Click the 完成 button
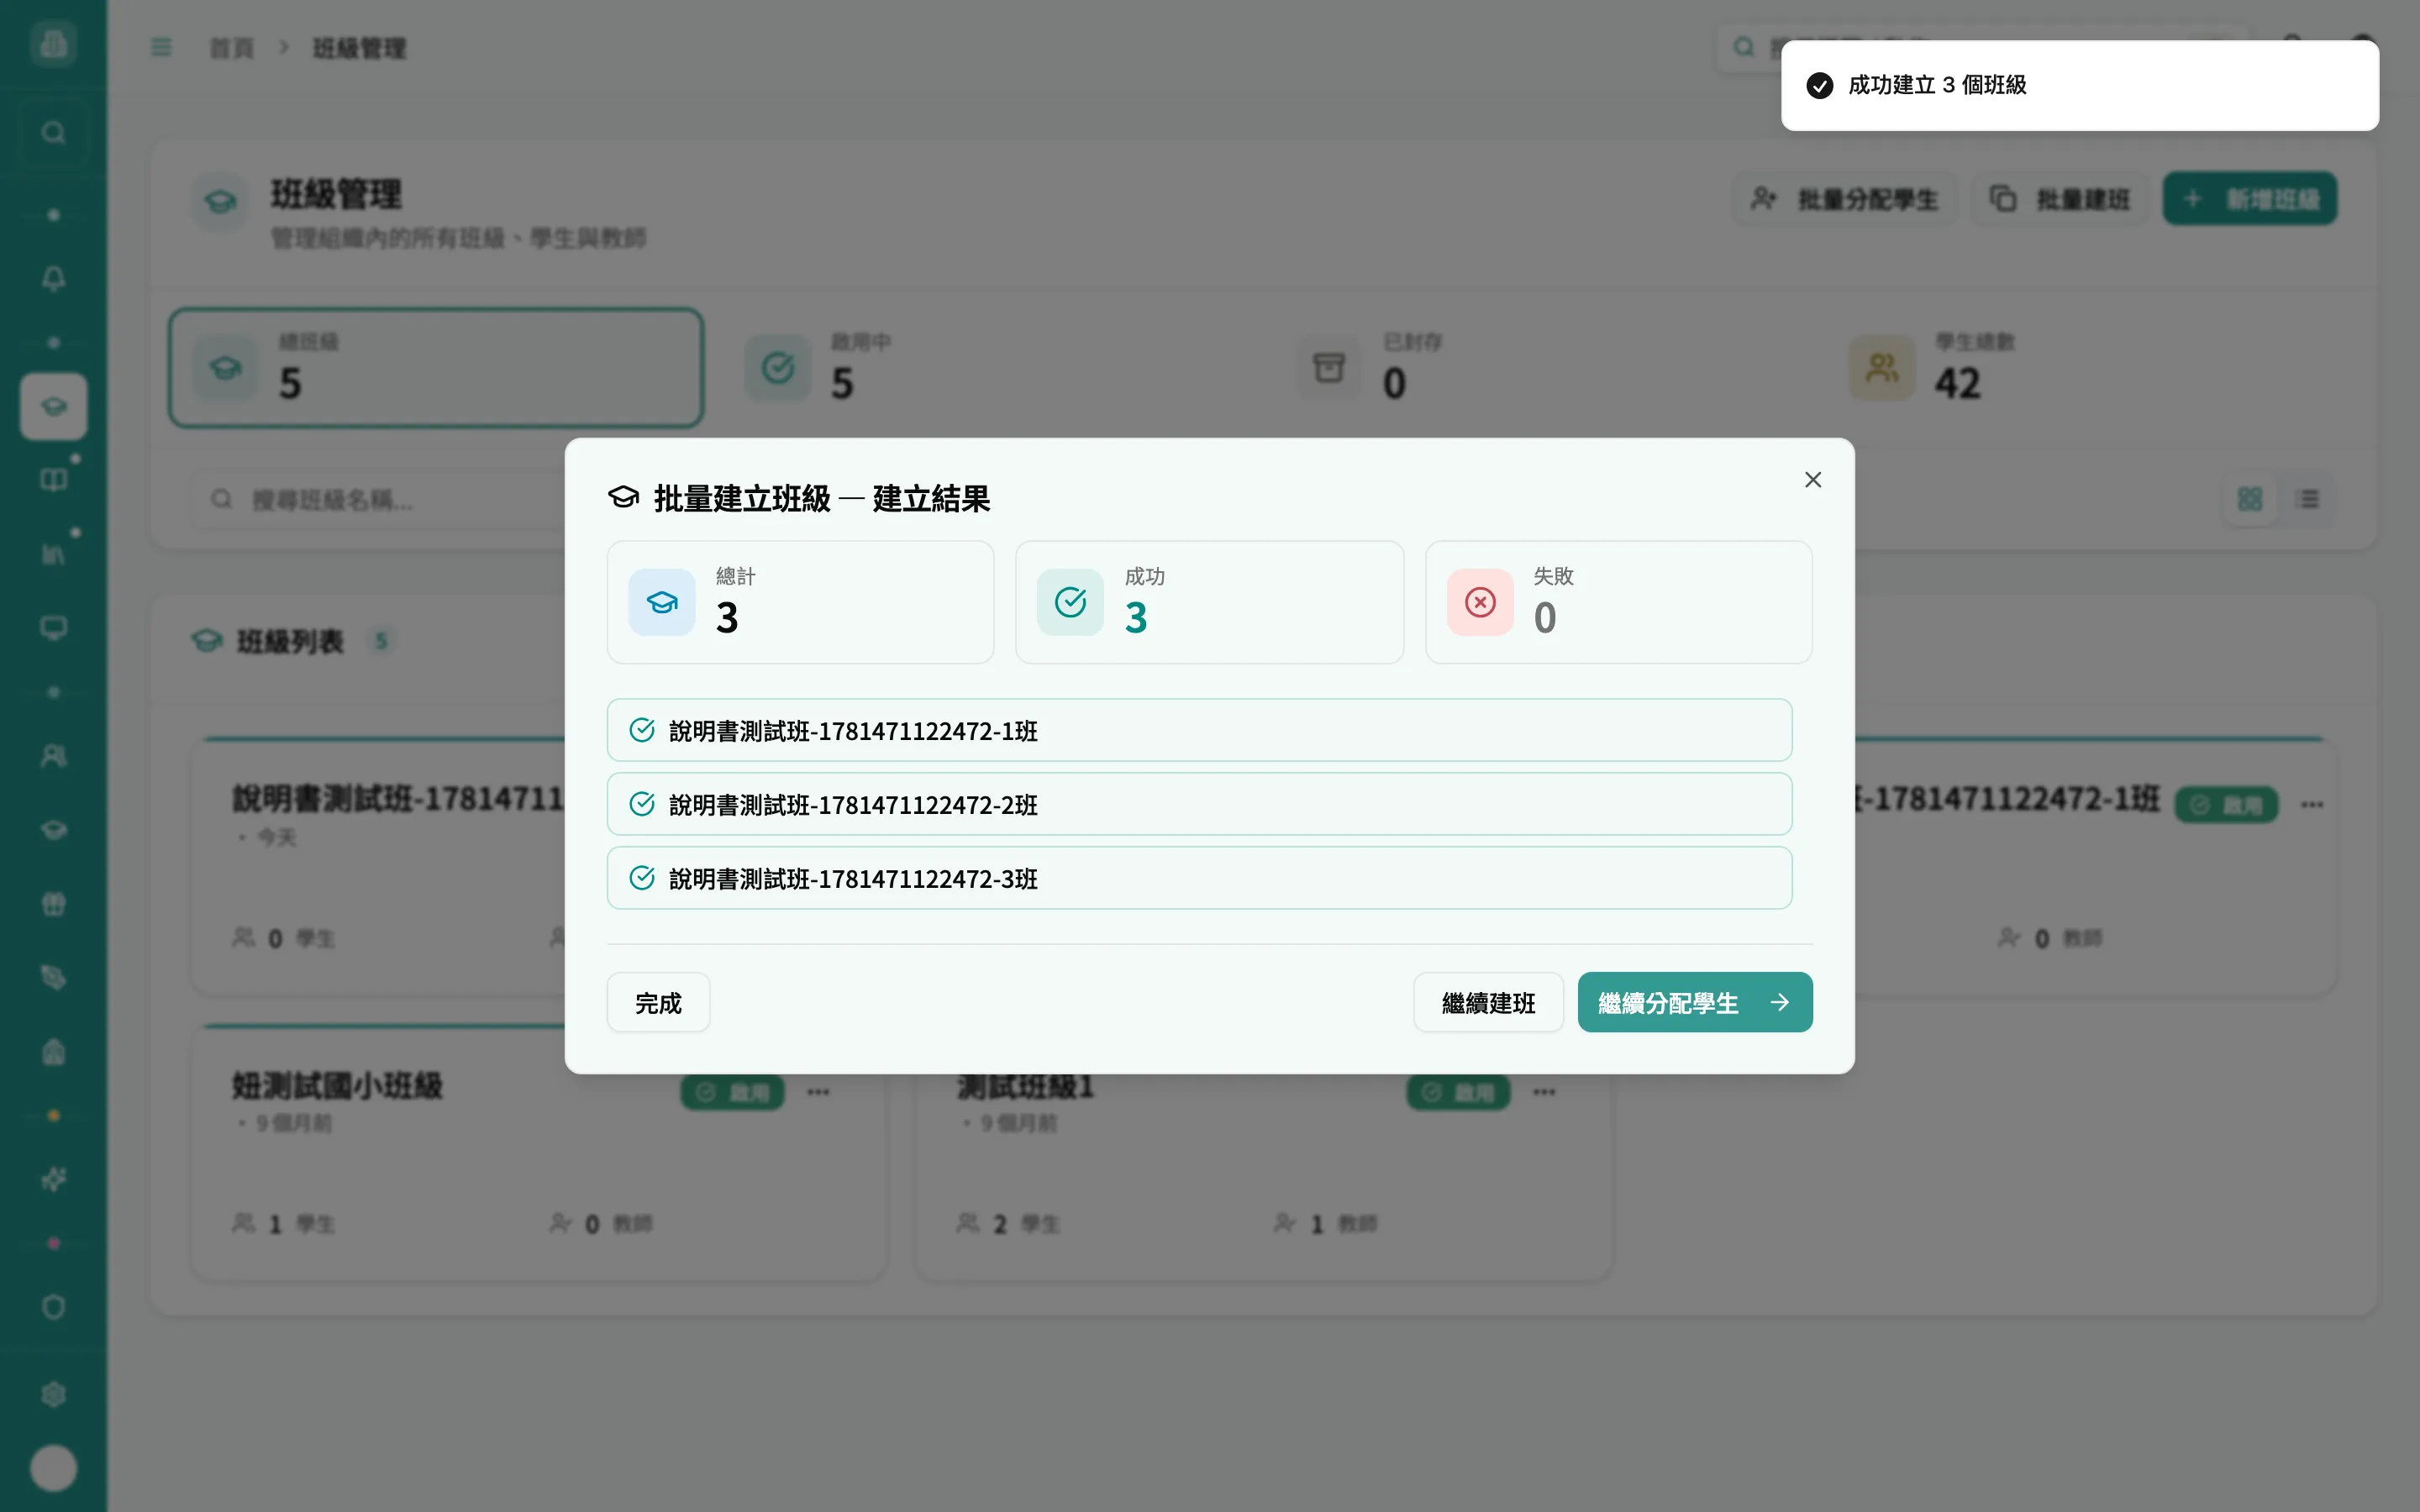Viewport: 2420px width, 1512px height. pos(658,1002)
